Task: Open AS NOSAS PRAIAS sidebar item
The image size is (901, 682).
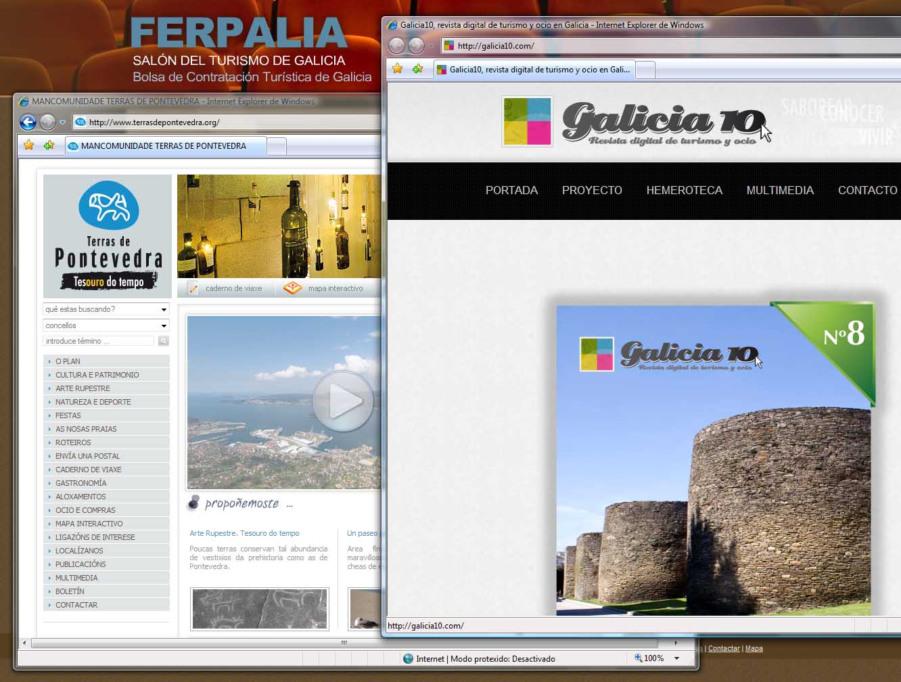Action: (106, 429)
